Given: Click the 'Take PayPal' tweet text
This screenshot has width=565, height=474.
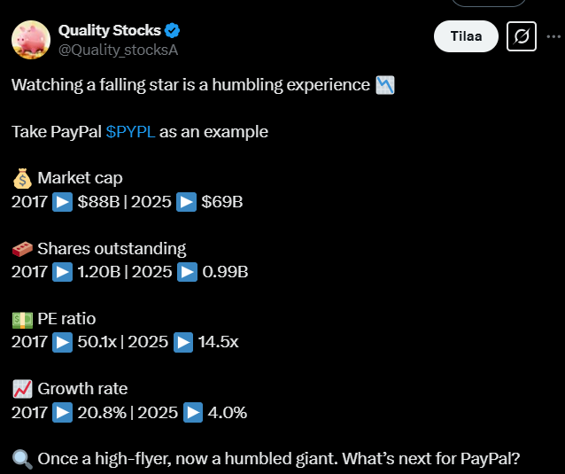Looking at the screenshot, I should point(57,132).
